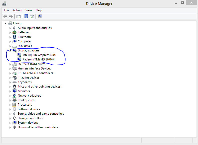The image size is (198, 145).
Task: Expand Universal Serial Bus controllers arrow
Action: coord(10,127)
